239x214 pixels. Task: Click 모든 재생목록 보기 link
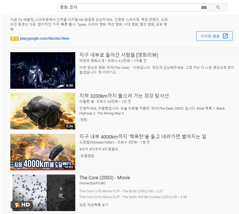94,205
